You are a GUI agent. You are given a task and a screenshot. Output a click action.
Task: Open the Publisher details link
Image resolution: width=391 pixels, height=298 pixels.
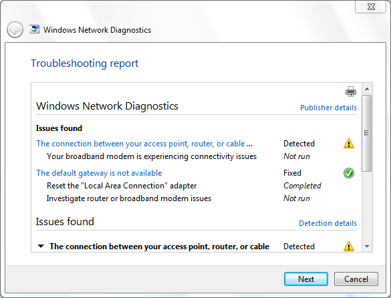point(328,108)
